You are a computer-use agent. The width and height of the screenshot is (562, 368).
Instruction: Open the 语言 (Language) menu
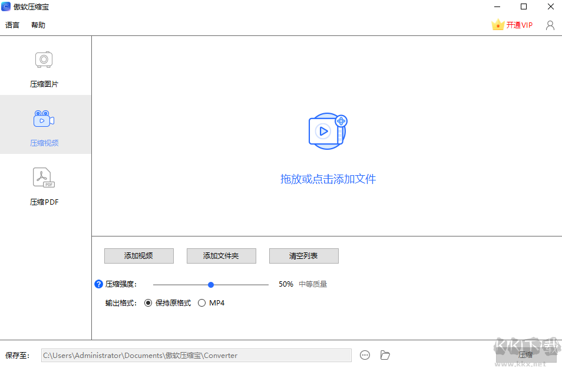point(12,25)
